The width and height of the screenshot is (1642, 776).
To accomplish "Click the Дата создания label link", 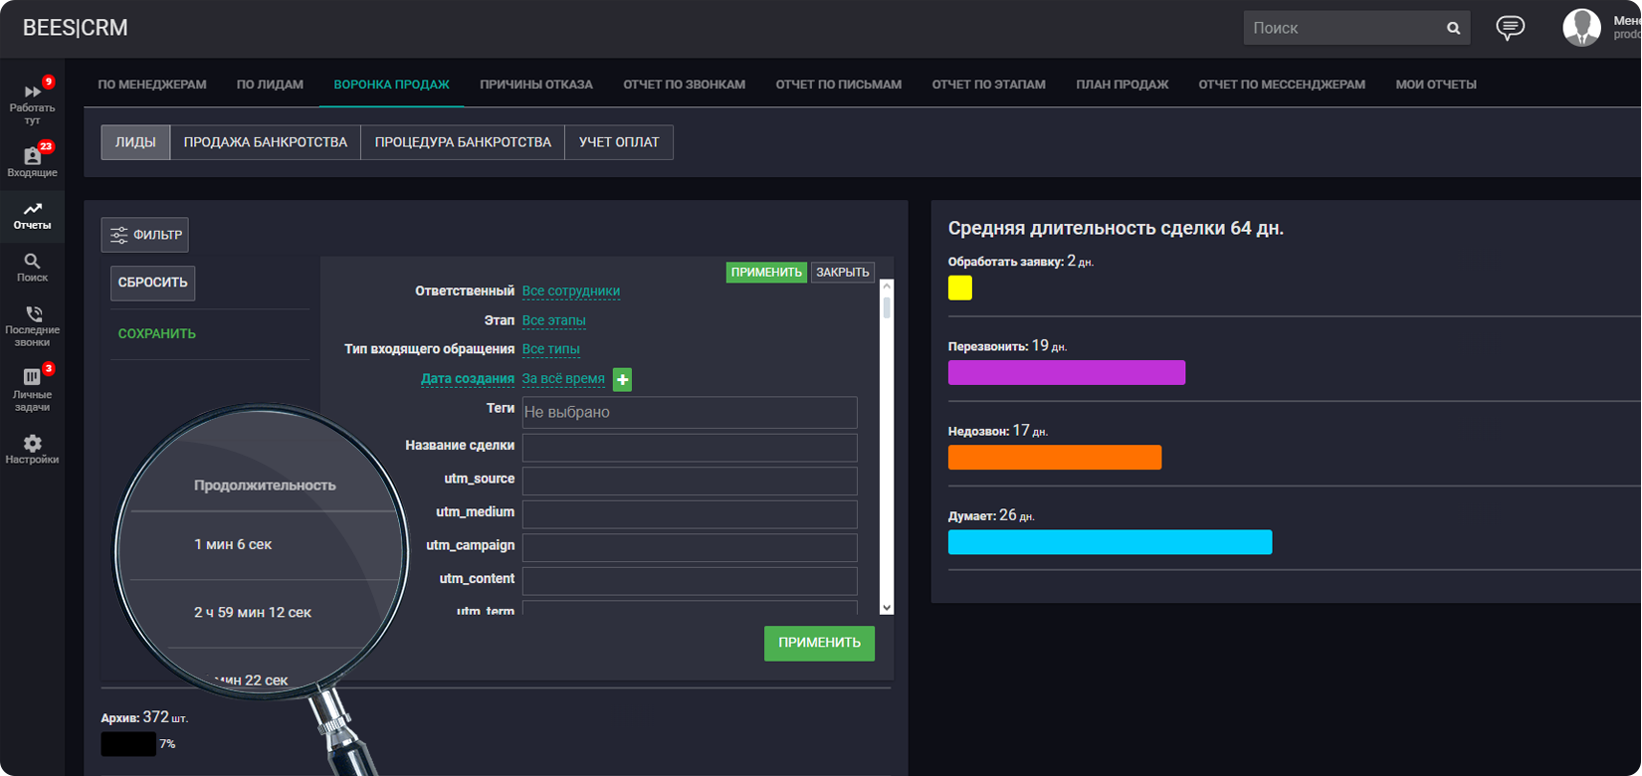I will pos(468,379).
